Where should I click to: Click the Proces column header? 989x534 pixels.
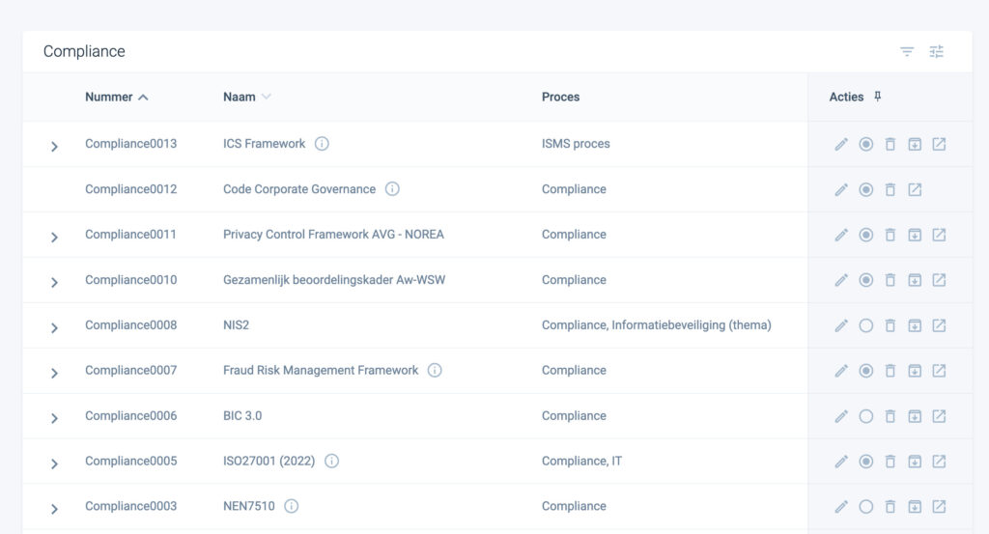(x=560, y=97)
